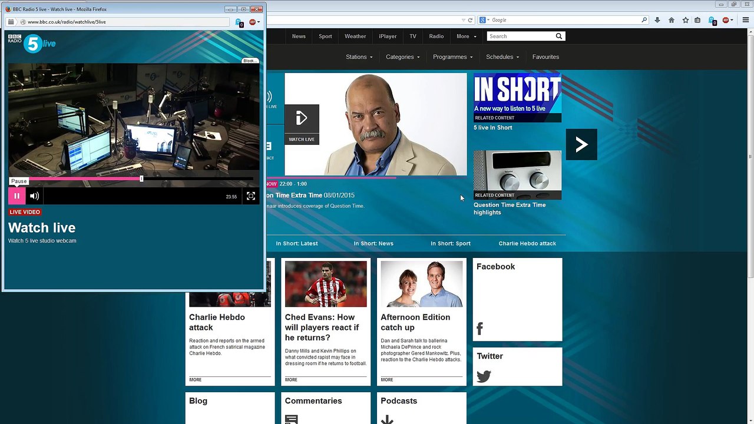Open the 5 live In Short link
The image size is (754, 424).
(x=493, y=128)
